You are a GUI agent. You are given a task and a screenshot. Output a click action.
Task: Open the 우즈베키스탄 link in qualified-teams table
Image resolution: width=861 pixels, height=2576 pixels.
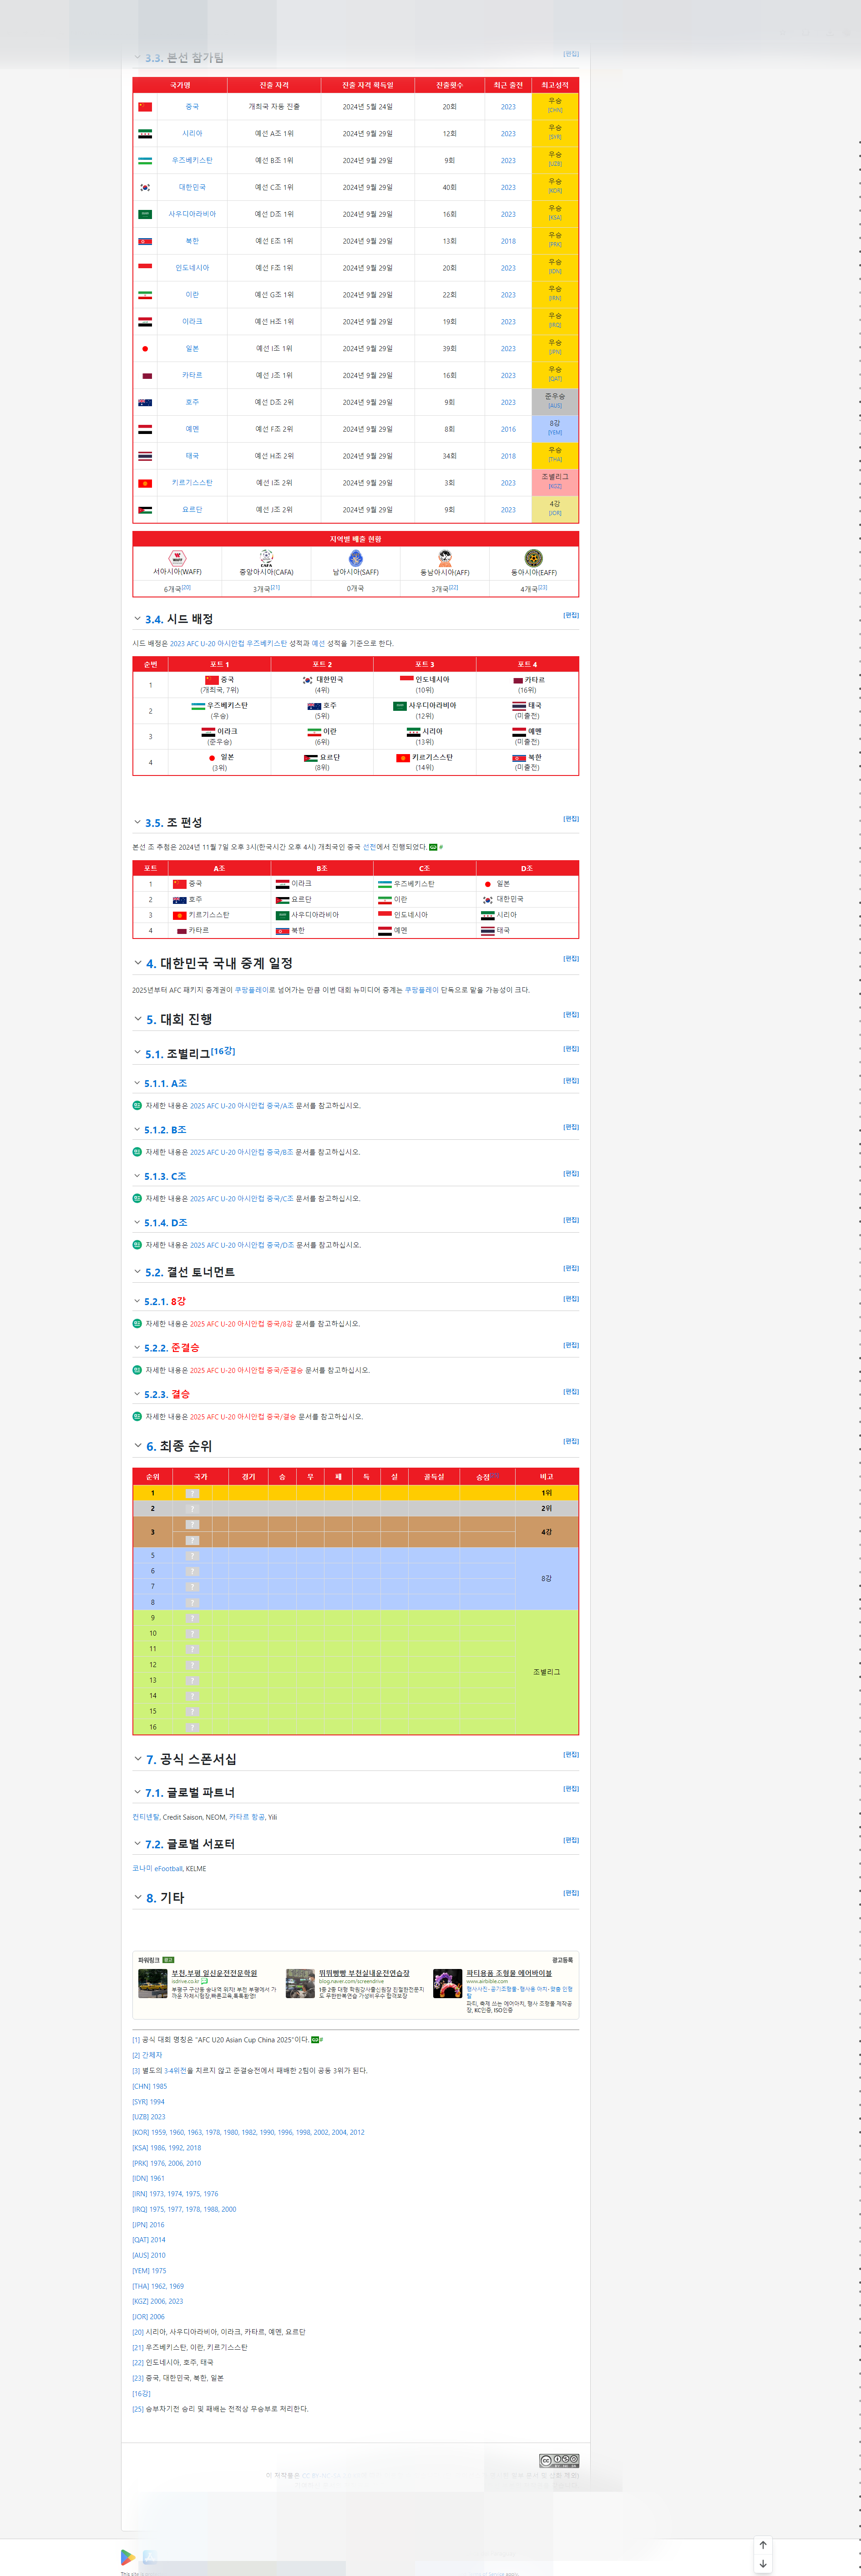(x=192, y=161)
